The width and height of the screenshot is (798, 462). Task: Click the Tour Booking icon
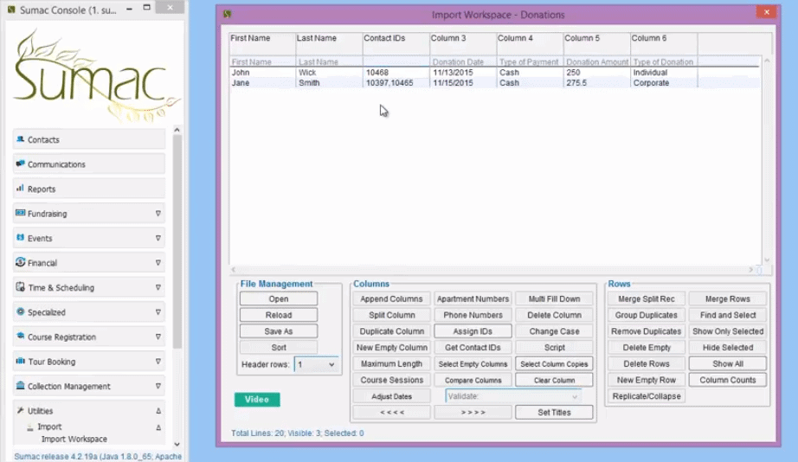(21, 361)
